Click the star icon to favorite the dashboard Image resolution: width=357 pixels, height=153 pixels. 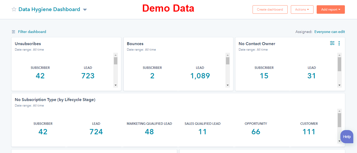(14, 9)
